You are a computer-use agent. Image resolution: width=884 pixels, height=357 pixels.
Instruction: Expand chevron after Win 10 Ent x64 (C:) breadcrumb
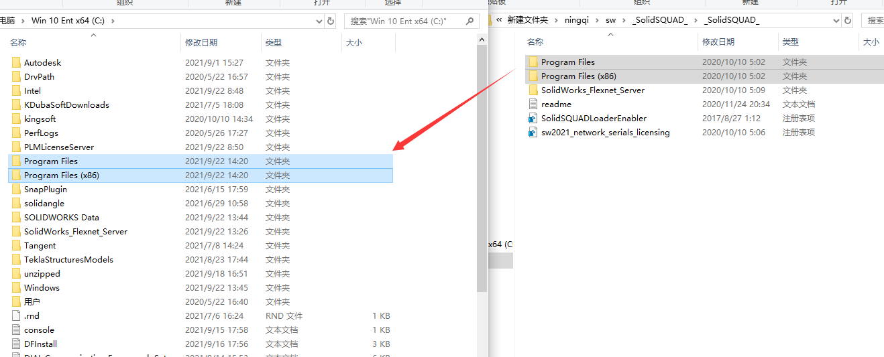click(x=113, y=20)
